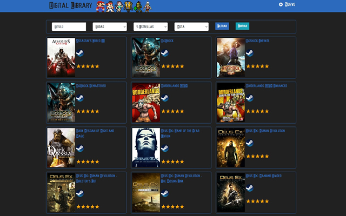Viewport: 346px width, 216px height.
Task: Click the Link pixel character icon
Action: tap(138, 6)
